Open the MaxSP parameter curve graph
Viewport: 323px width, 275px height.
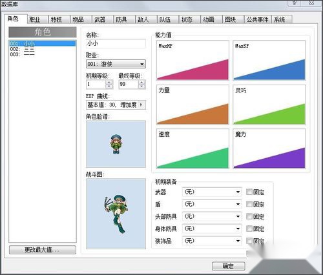pyautogui.click(x=269, y=61)
